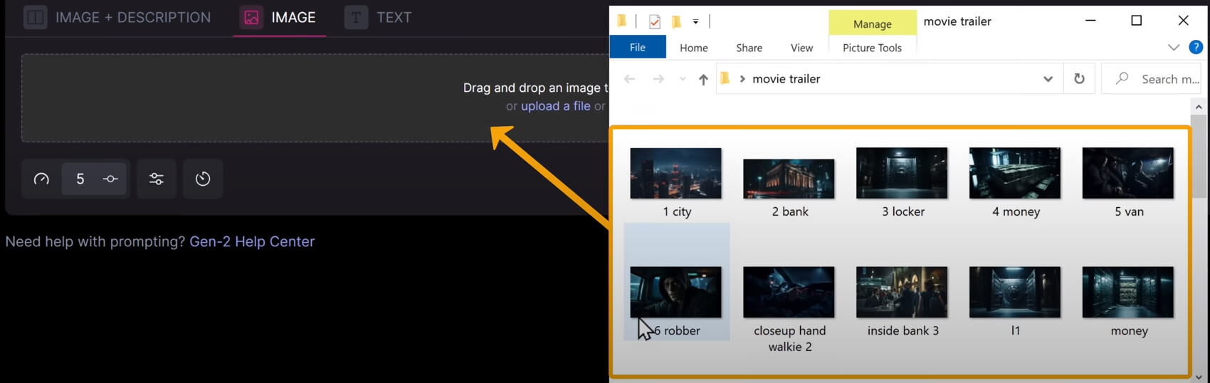Select the 'l1' image thumbnail
The height and width of the screenshot is (383, 1210).
1015,292
